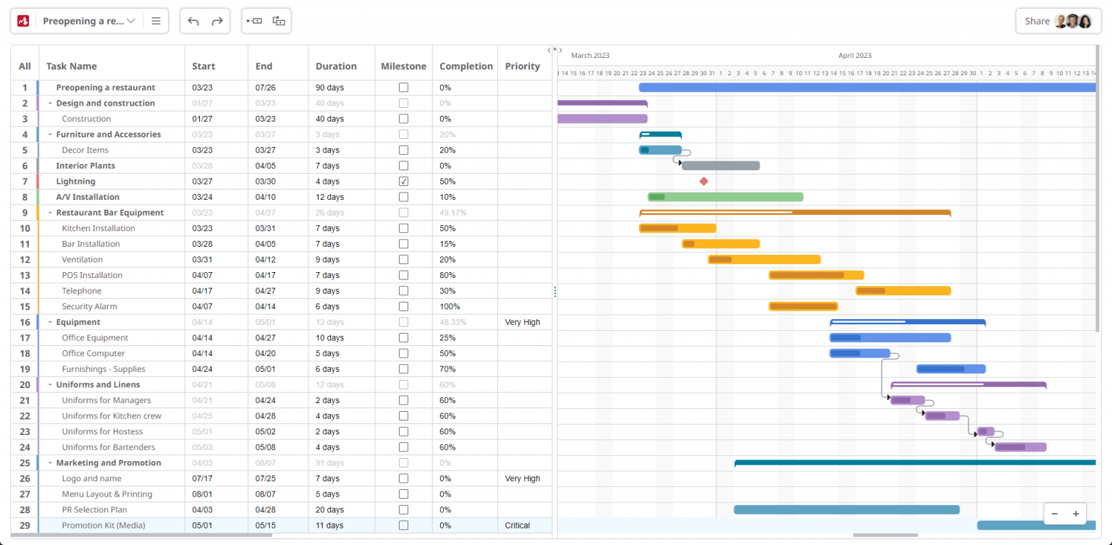Open the project title dropdown
The height and width of the screenshot is (545, 1112).
[130, 20]
